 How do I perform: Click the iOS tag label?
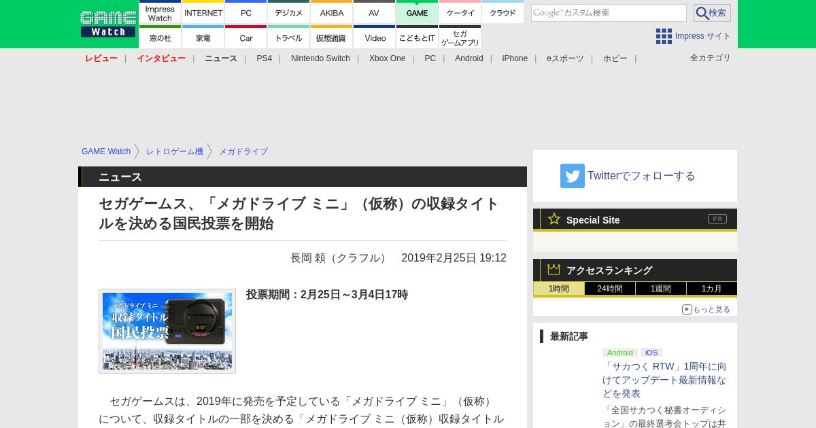(651, 353)
